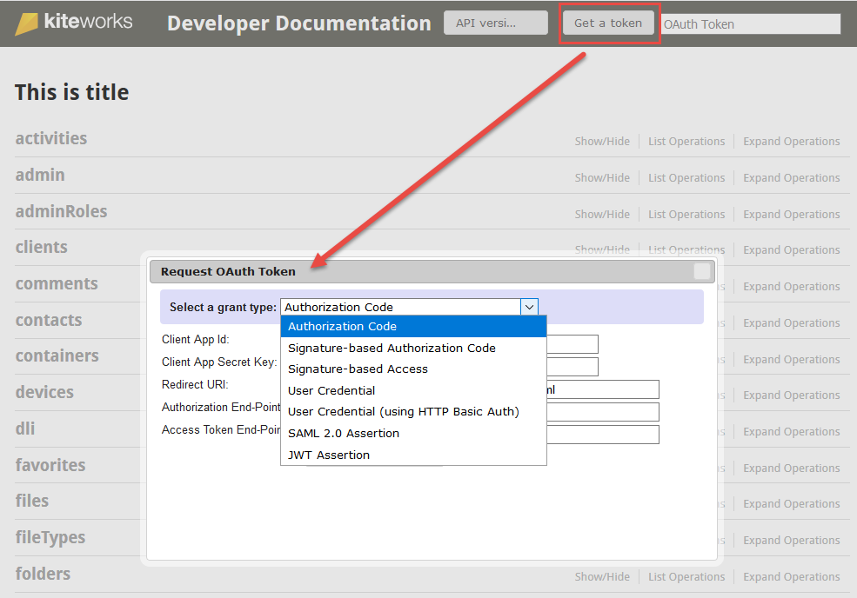
Task: Click List Operations for adminRoles
Action: (686, 214)
